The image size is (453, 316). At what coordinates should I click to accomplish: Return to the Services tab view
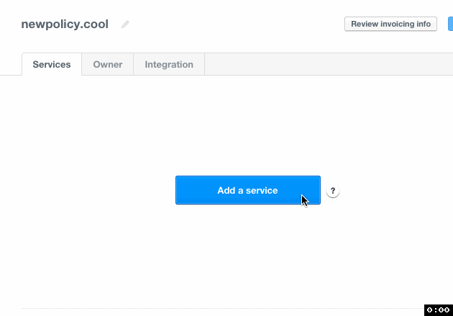(52, 65)
